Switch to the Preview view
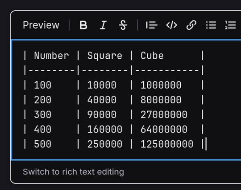Screen dimensions: 241x190 (x=41, y=25)
